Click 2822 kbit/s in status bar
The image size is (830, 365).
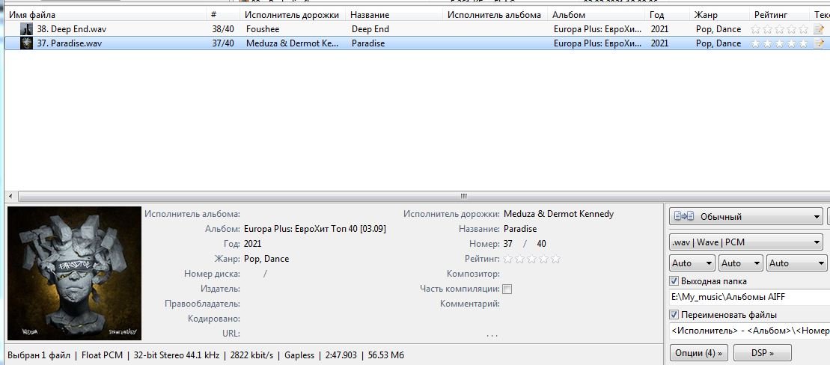point(251,355)
